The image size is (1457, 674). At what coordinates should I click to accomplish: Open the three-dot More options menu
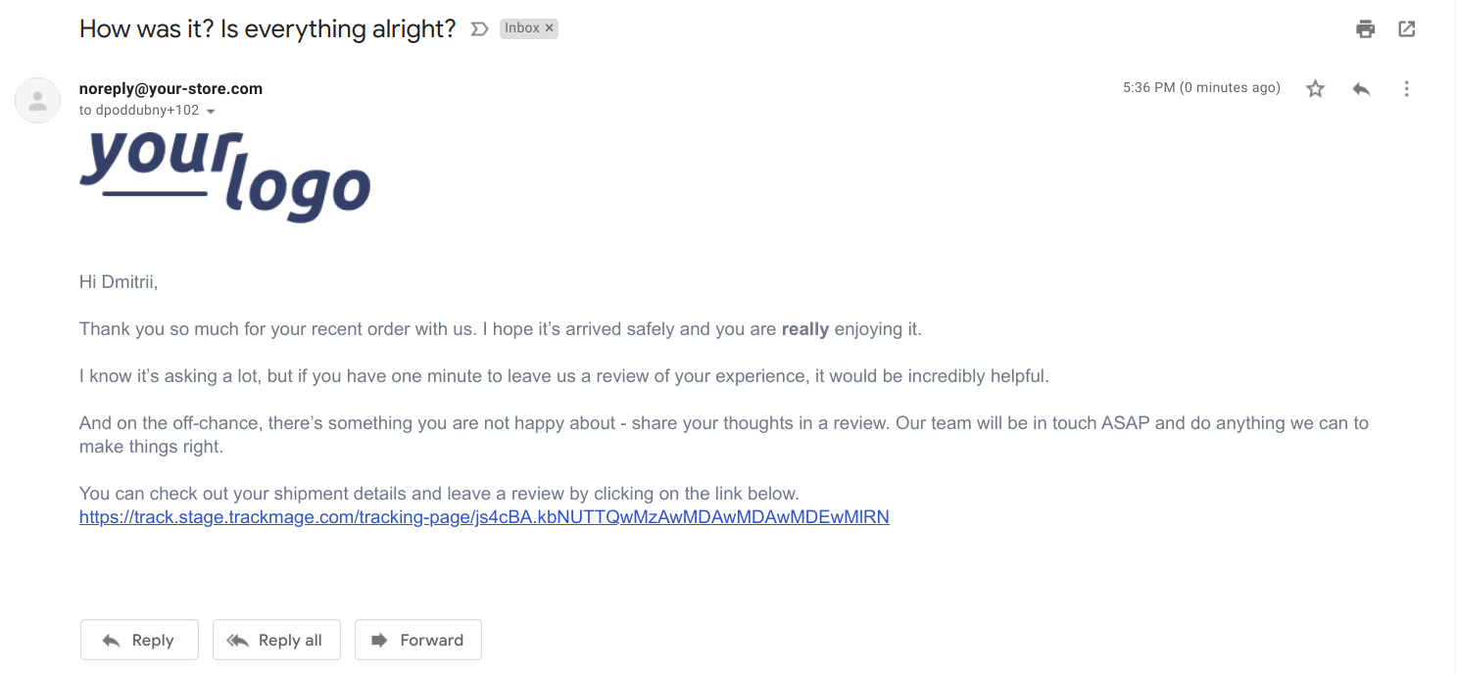tap(1406, 89)
